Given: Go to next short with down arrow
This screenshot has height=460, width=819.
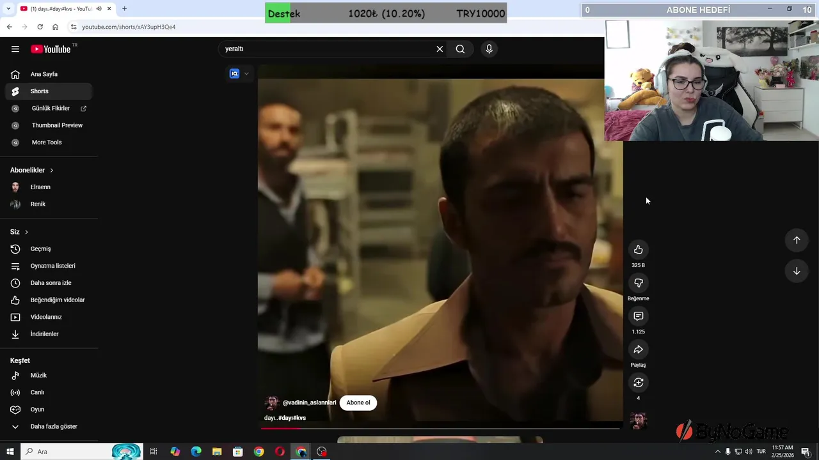Looking at the screenshot, I should [x=797, y=271].
